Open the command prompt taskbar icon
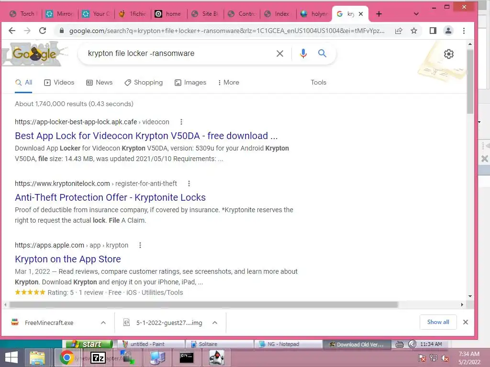This screenshot has width=490, height=367. click(187, 357)
